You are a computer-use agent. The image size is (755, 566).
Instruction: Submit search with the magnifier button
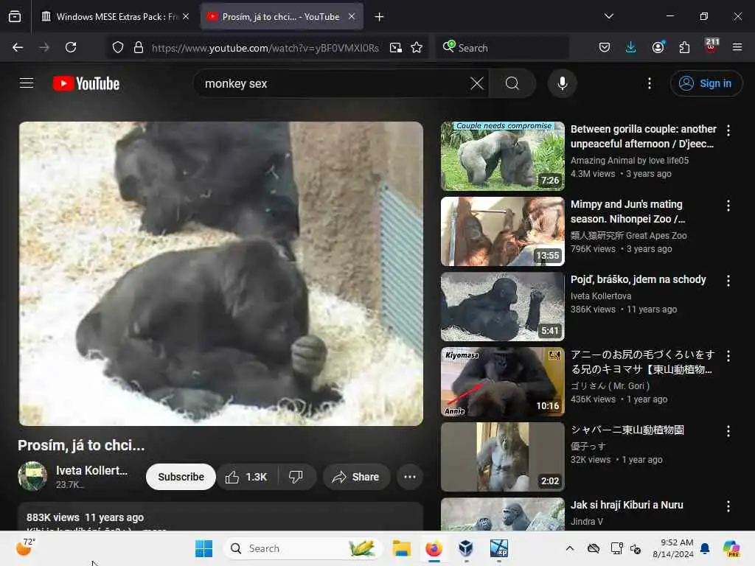[512, 83]
